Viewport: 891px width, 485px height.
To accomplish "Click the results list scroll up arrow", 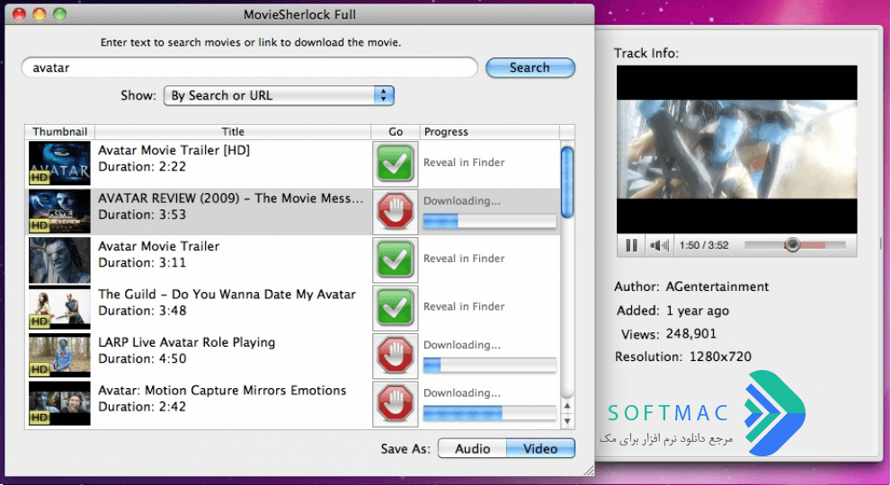I will 567,407.
